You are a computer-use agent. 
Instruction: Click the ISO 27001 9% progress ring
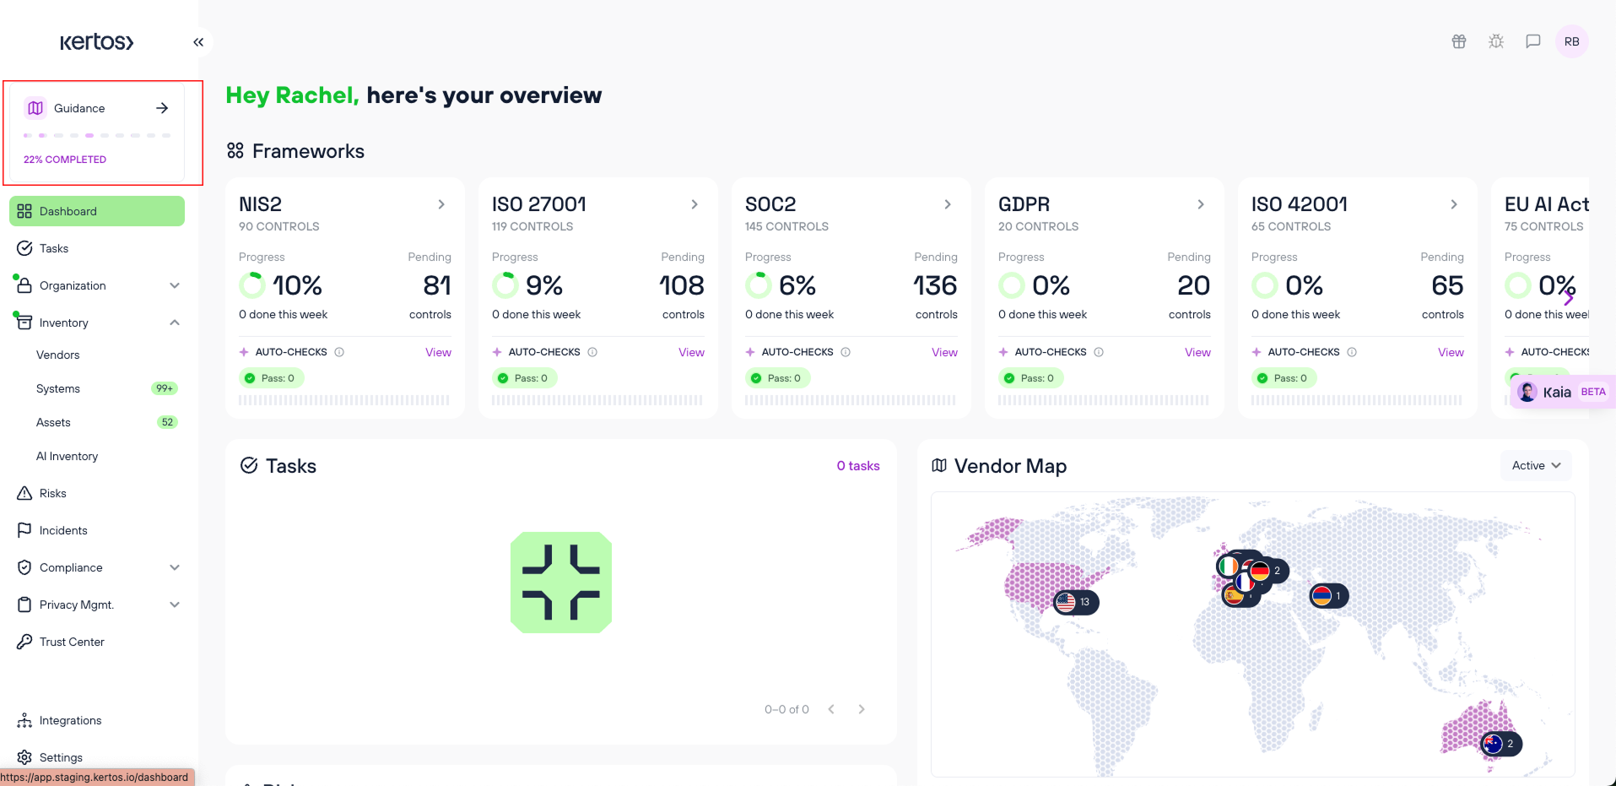(x=505, y=285)
